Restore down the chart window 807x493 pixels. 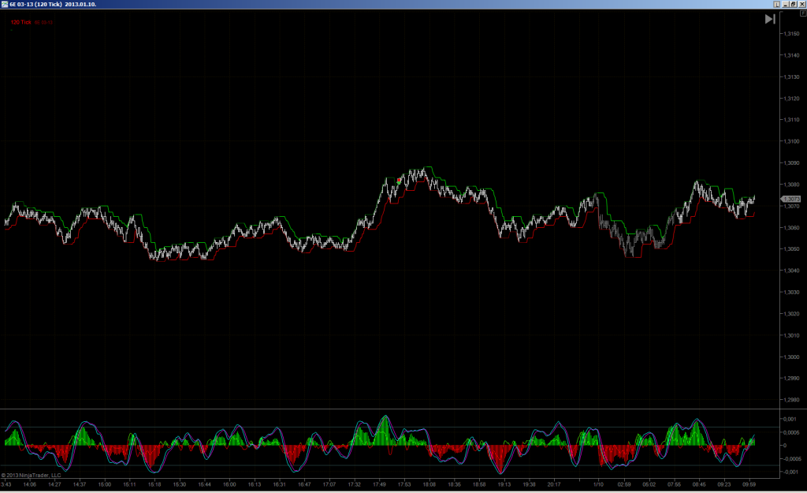(x=794, y=4)
